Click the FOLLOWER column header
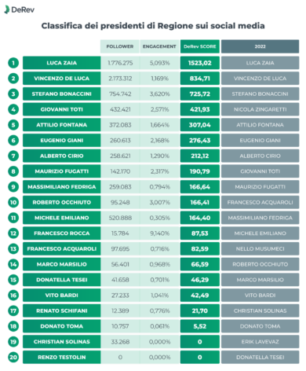Viewport: 306px width, 371px height. (x=120, y=46)
